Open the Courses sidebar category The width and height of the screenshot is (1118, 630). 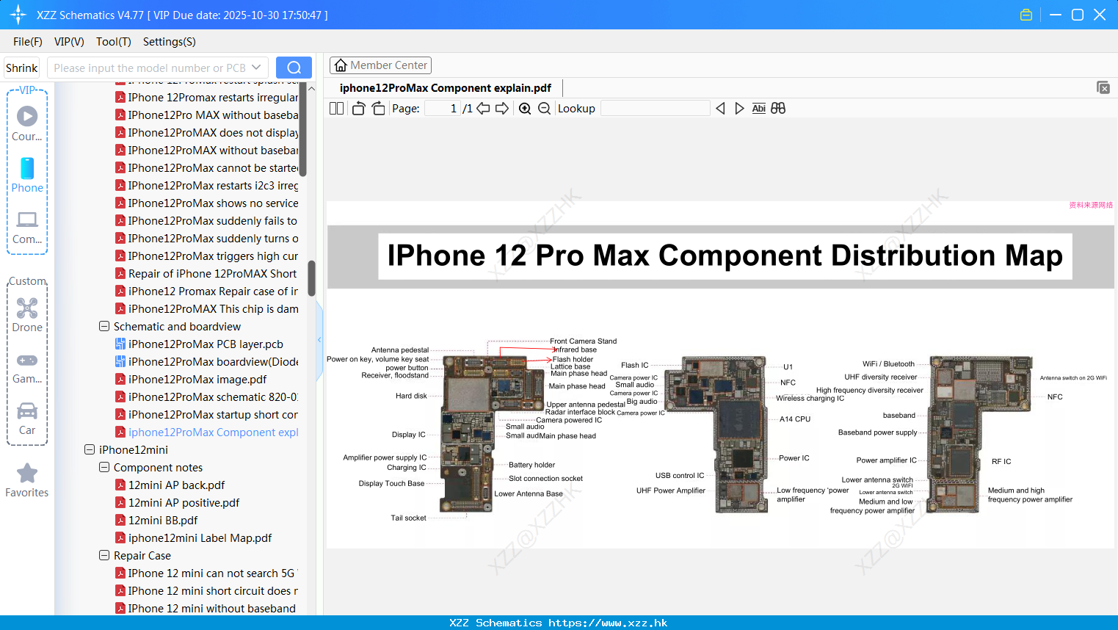[x=27, y=124]
